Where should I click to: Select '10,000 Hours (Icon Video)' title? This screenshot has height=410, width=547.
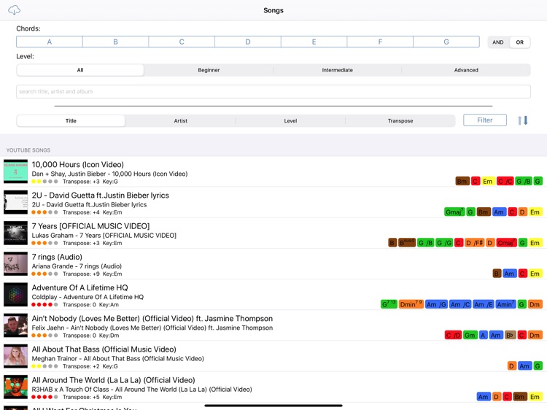point(78,164)
